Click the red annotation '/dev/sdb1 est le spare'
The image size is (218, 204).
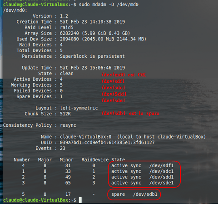click(130, 113)
